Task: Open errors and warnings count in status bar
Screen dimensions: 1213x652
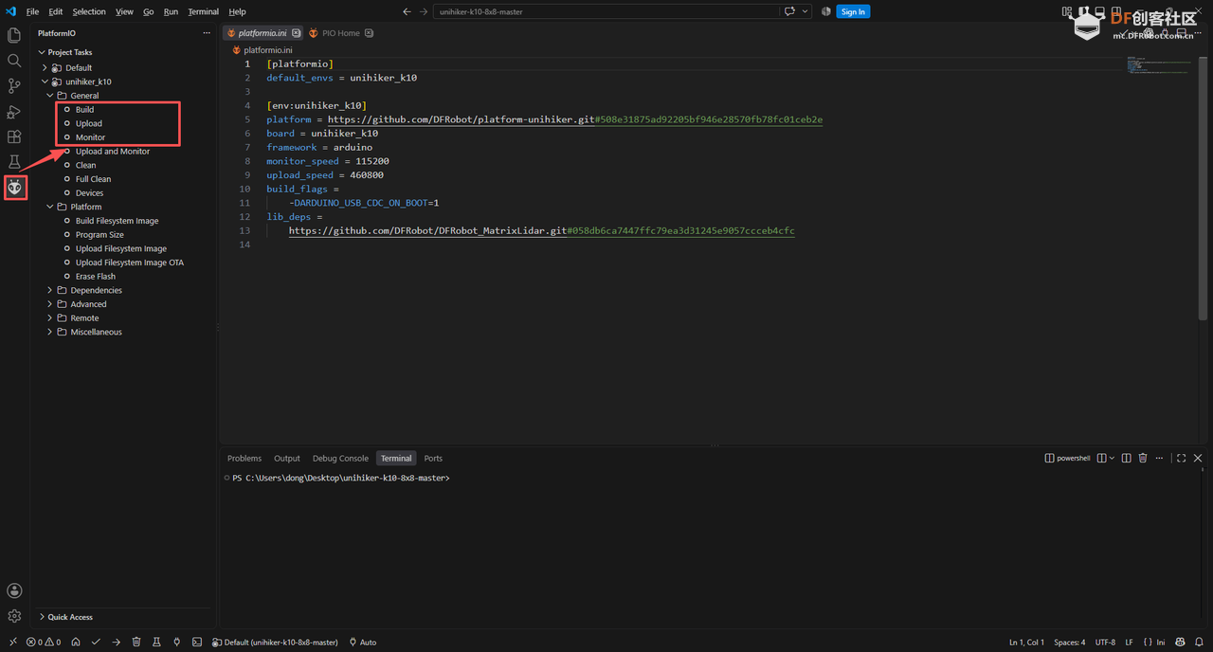Action: pyautogui.click(x=44, y=642)
